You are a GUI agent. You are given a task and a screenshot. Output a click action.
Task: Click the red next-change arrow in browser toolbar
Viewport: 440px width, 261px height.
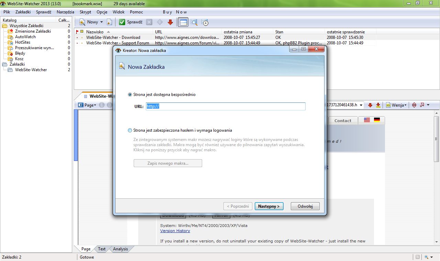[370, 105]
